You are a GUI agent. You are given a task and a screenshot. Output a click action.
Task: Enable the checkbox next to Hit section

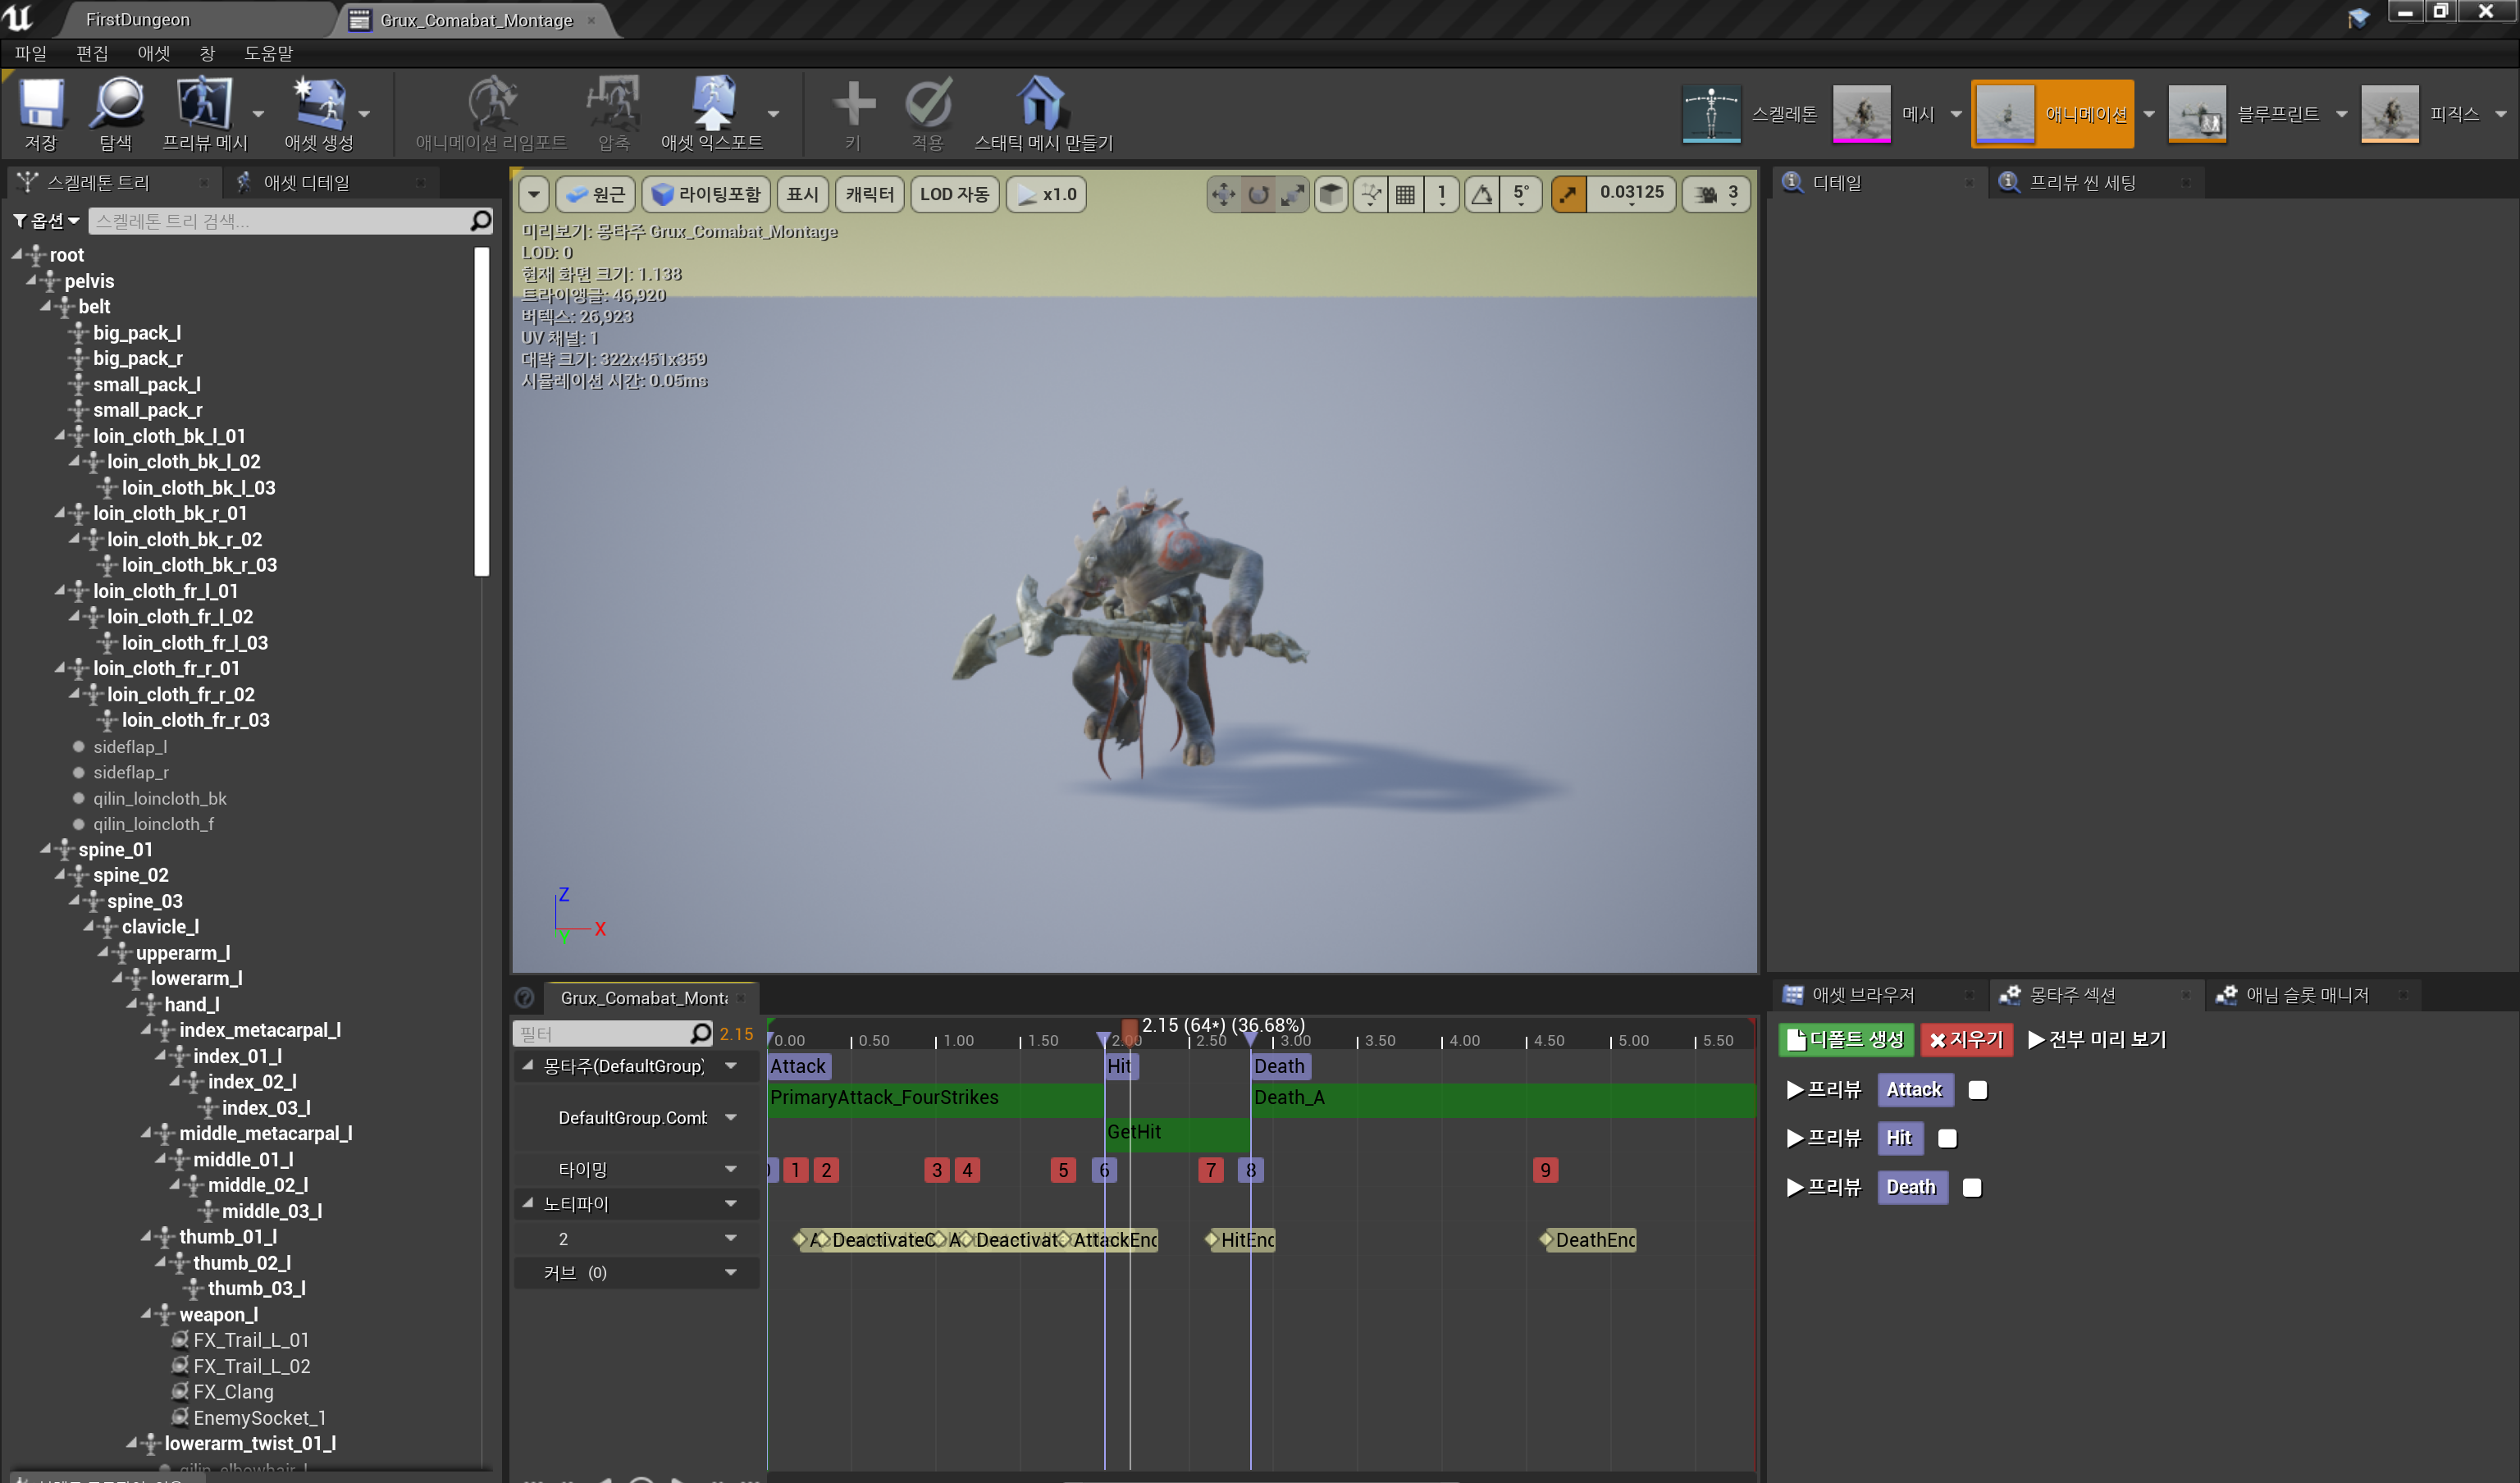point(1947,1138)
